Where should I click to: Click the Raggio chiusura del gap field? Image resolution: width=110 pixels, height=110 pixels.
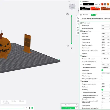point(106,84)
